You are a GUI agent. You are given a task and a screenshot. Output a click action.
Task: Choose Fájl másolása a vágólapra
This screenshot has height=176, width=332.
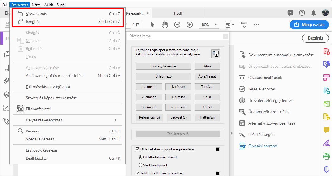pos(67,87)
